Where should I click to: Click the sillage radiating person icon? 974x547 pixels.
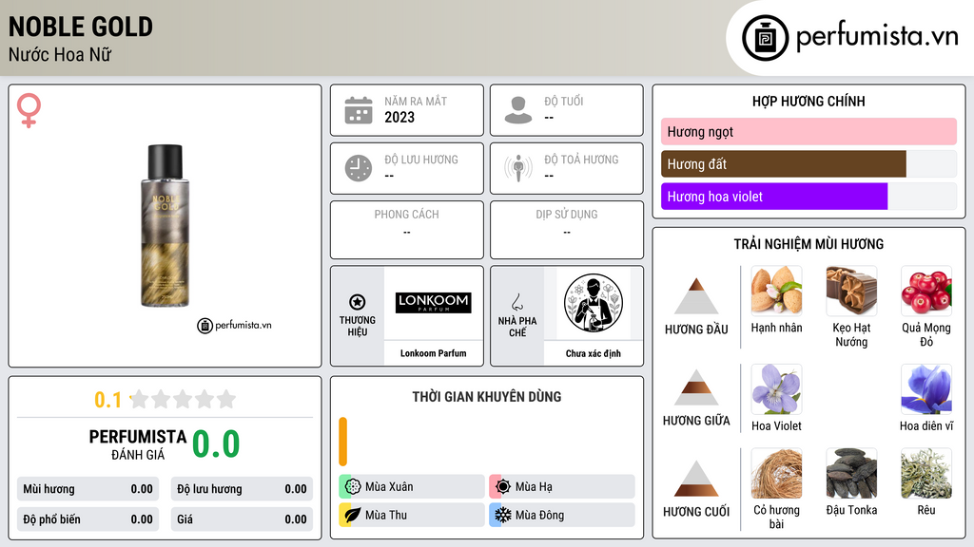(518, 168)
